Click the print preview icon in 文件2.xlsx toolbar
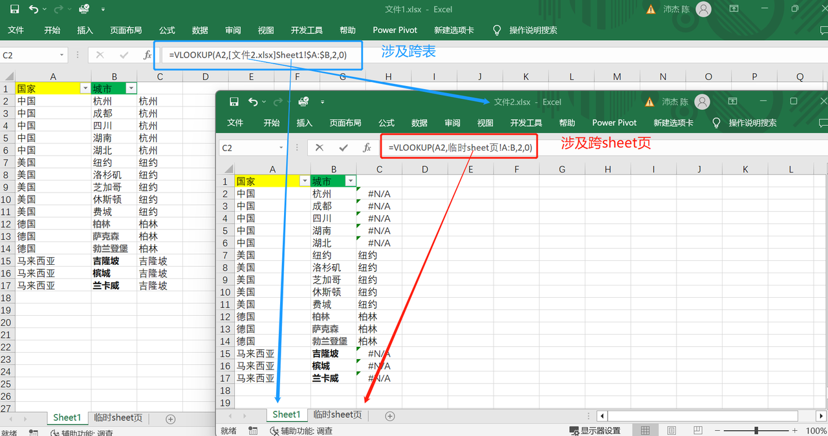This screenshot has height=436, width=828. click(x=303, y=102)
